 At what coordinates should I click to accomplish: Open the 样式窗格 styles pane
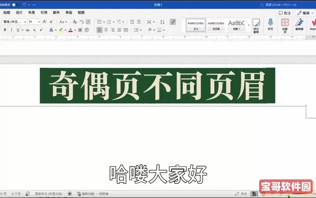256,25
